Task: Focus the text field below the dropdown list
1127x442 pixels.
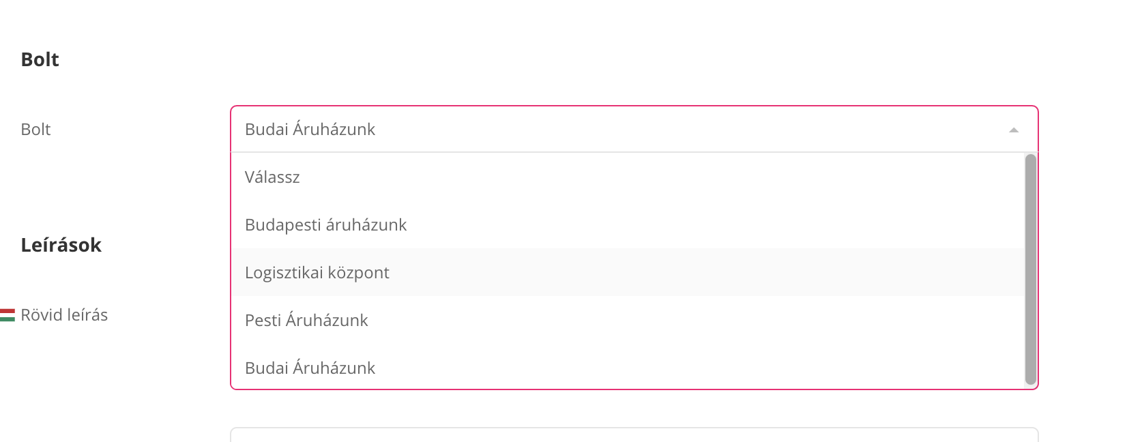Action: 634,435
